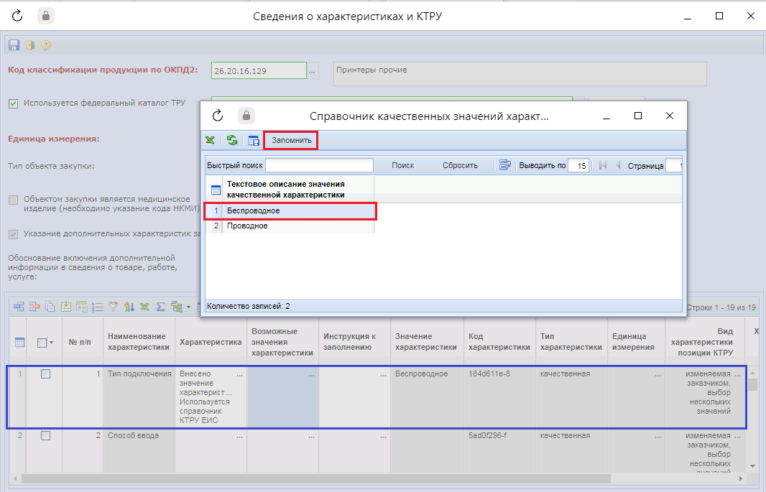Click the 'Запомнить' button
The width and height of the screenshot is (766, 492).
click(x=291, y=141)
